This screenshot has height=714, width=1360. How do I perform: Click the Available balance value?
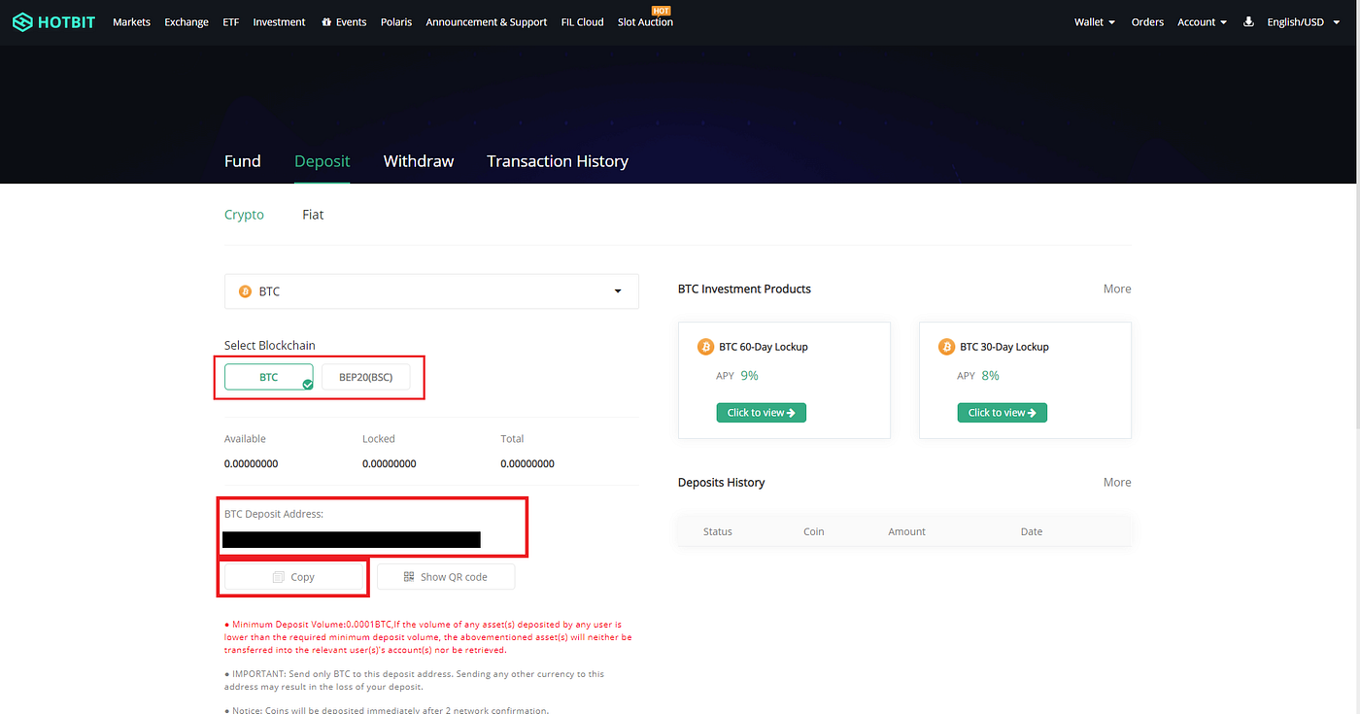[251, 463]
